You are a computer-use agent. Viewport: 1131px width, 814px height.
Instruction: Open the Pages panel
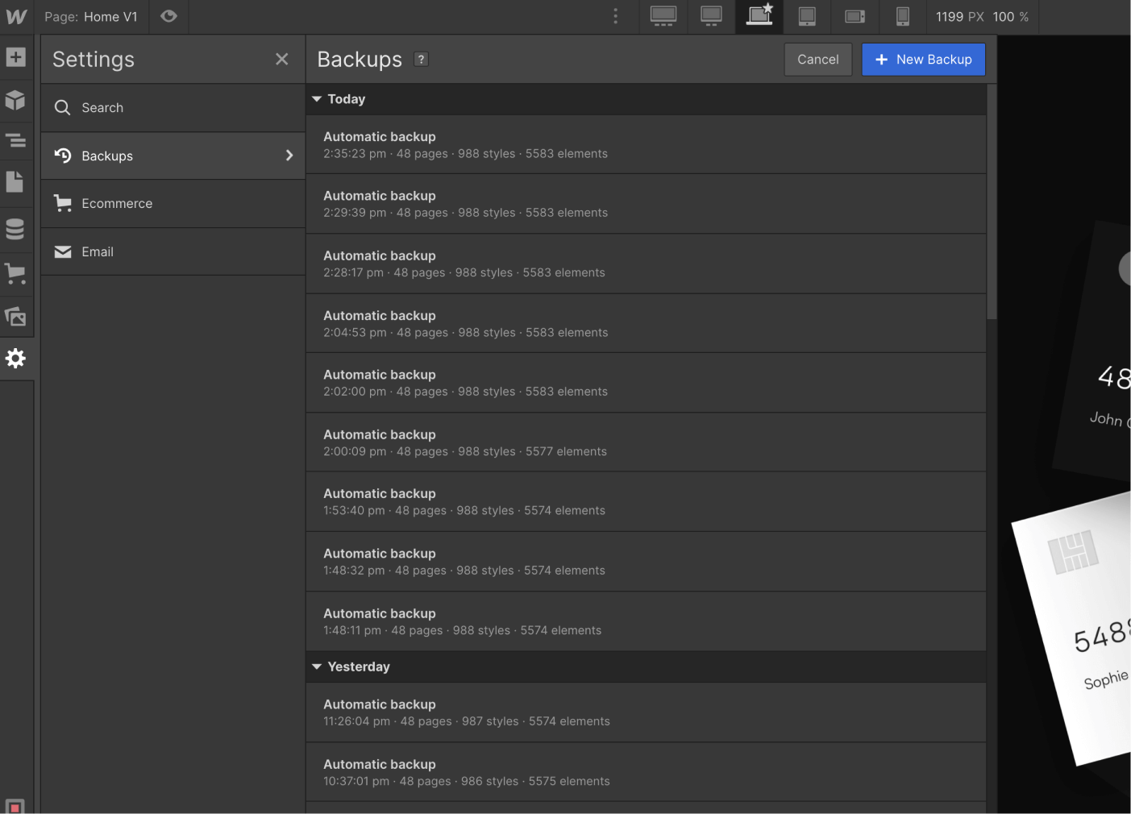(16, 182)
